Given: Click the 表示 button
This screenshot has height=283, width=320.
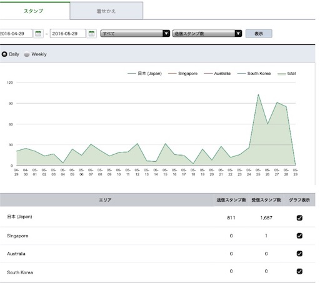Looking at the screenshot, I should pos(259,34).
